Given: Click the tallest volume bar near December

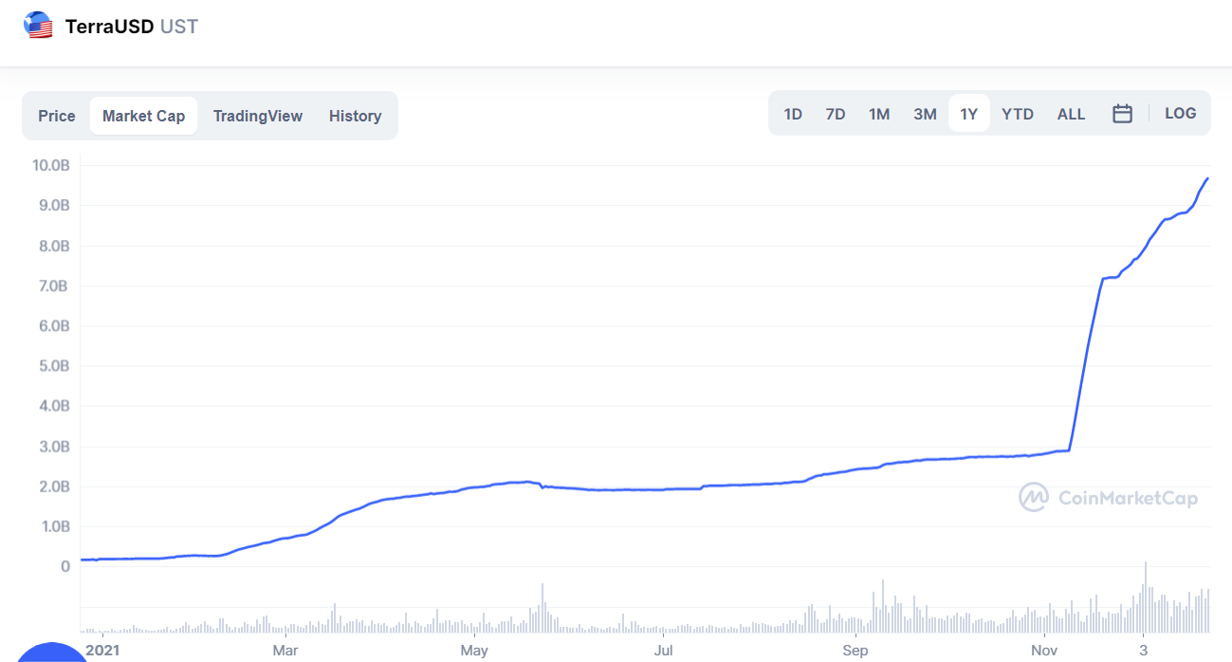Looking at the screenshot, I should point(1145,598).
